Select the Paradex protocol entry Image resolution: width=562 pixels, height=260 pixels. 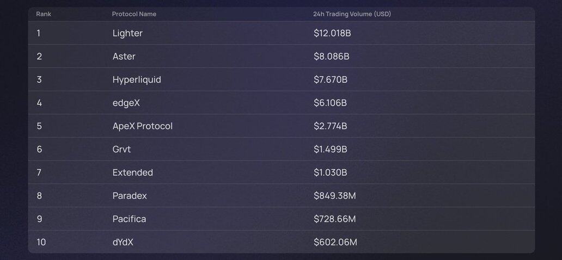(130, 196)
